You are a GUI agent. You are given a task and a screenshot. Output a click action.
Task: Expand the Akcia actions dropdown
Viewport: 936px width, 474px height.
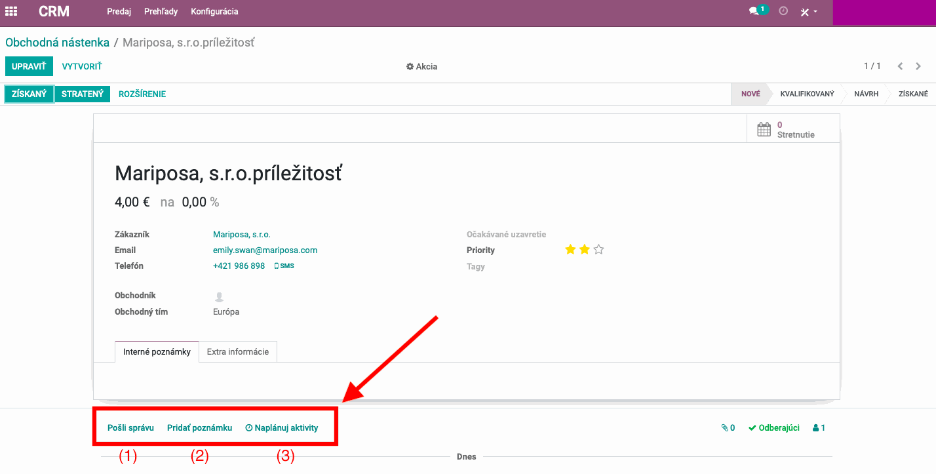421,66
